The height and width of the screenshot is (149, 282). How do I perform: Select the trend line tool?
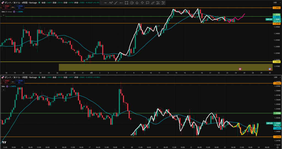pyautogui.click(x=116, y=3)
